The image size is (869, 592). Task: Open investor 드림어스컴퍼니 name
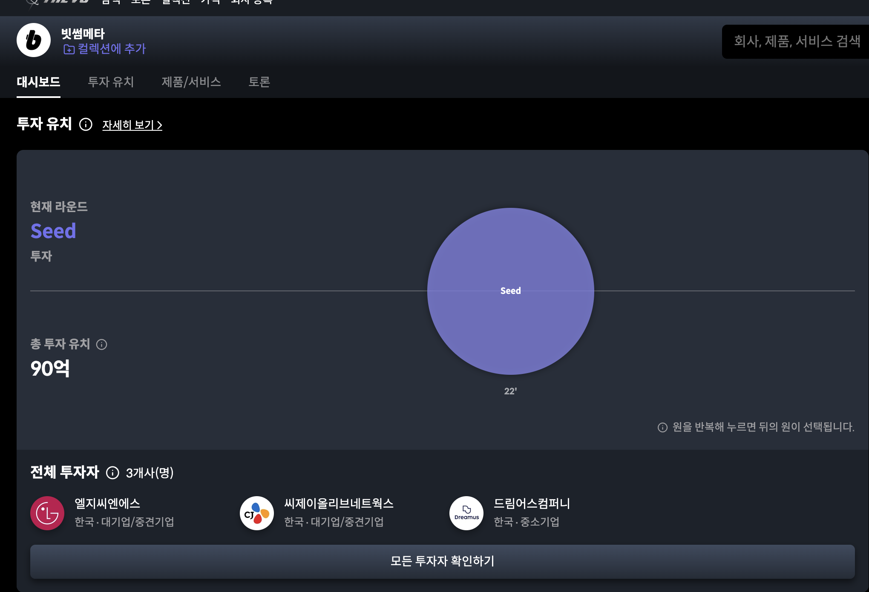coord(532,503)
